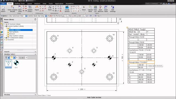This screenshot has width=176, height=99.
Task: Select the Through Hole ∅8.00 row
Action: click(141, 42)
